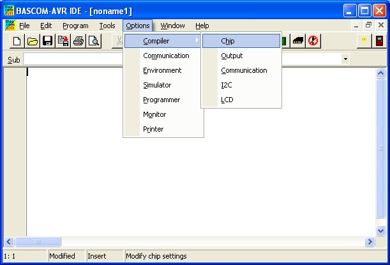Click the vertical scrollbar down arrow
390x265 pixels.
381,231
